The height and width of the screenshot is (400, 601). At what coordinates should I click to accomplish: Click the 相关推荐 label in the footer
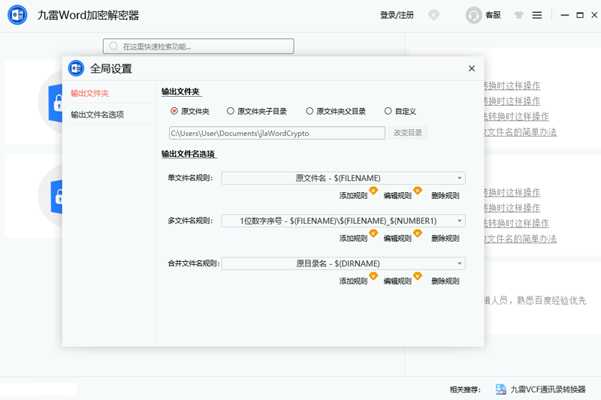tap(465, 389)
